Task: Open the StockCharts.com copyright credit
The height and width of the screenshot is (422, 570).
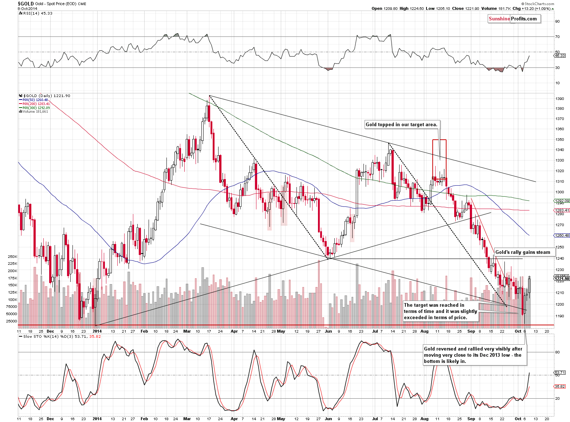Action: tap(538, 4)
